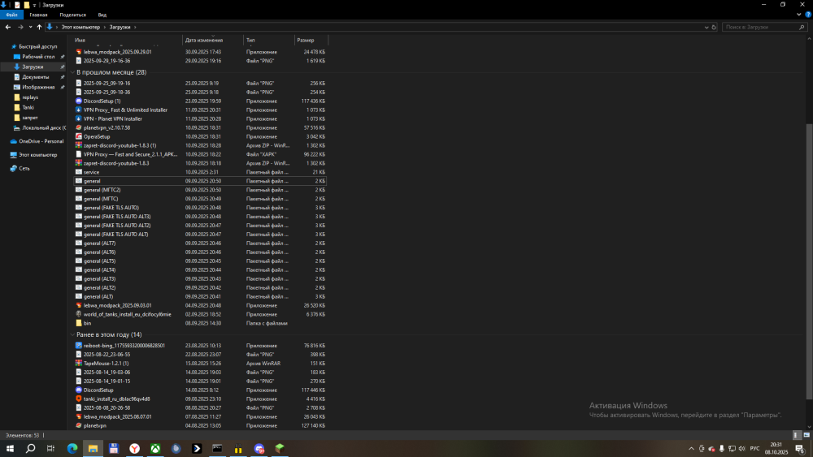Open the volume control in system tray
Image resolution: width=813 pixels, height=457 pixels.
742,448
